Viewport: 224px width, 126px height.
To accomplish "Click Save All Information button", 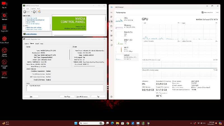I will pos(82,96).
